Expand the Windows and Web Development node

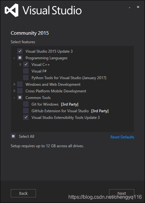click(14, 84)
